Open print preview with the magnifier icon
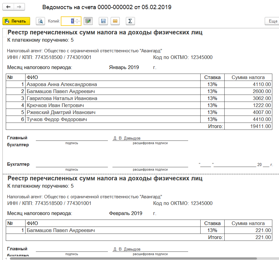 click(x=40, y=21)
